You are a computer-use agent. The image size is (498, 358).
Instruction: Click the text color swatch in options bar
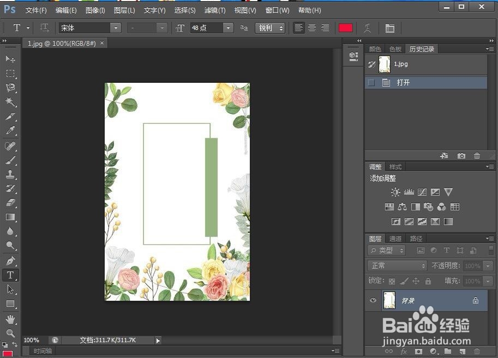346,28
